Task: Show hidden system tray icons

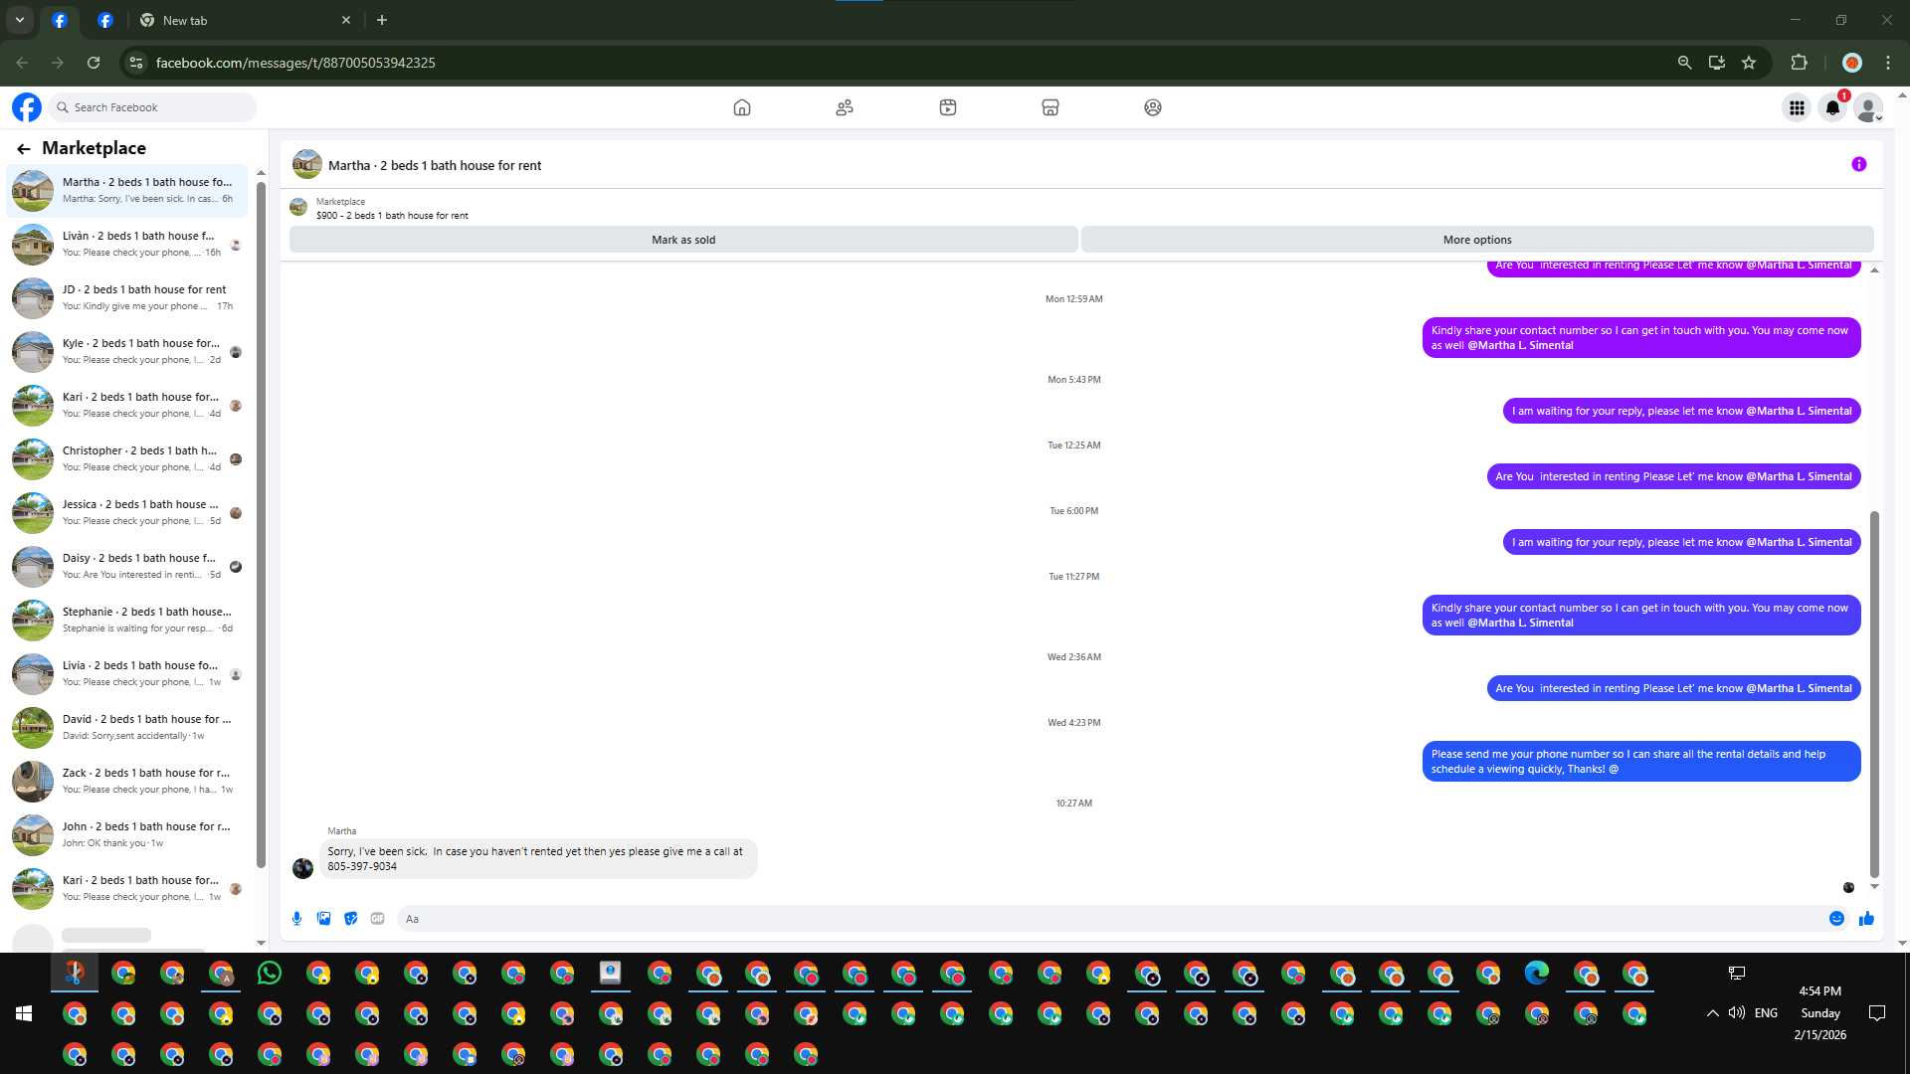Action: click(x=1712, y=1013)
